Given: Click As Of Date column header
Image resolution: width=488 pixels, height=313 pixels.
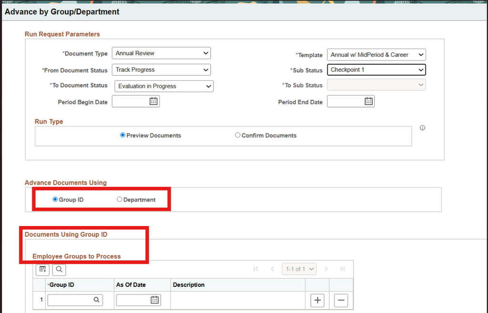Looking at the screenshot, I should pyautogui.click(x=131, y=285).
